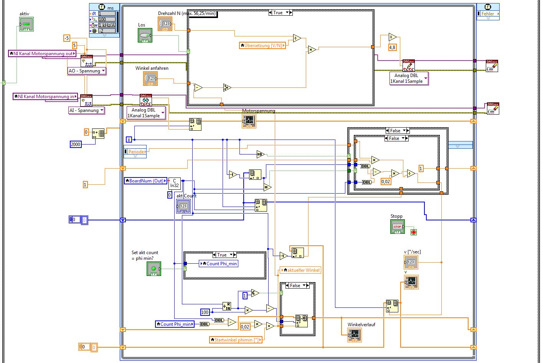Click the aktiv boolean terminal
The image size is (543, 363).
26,24
